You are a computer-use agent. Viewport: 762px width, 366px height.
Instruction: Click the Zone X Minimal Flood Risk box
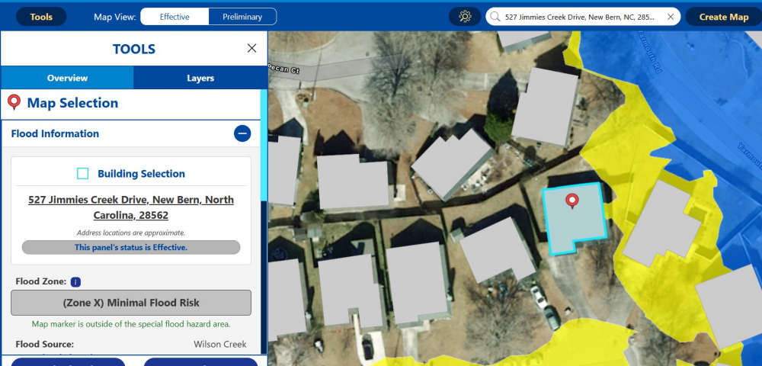click(x=131, y=303)
